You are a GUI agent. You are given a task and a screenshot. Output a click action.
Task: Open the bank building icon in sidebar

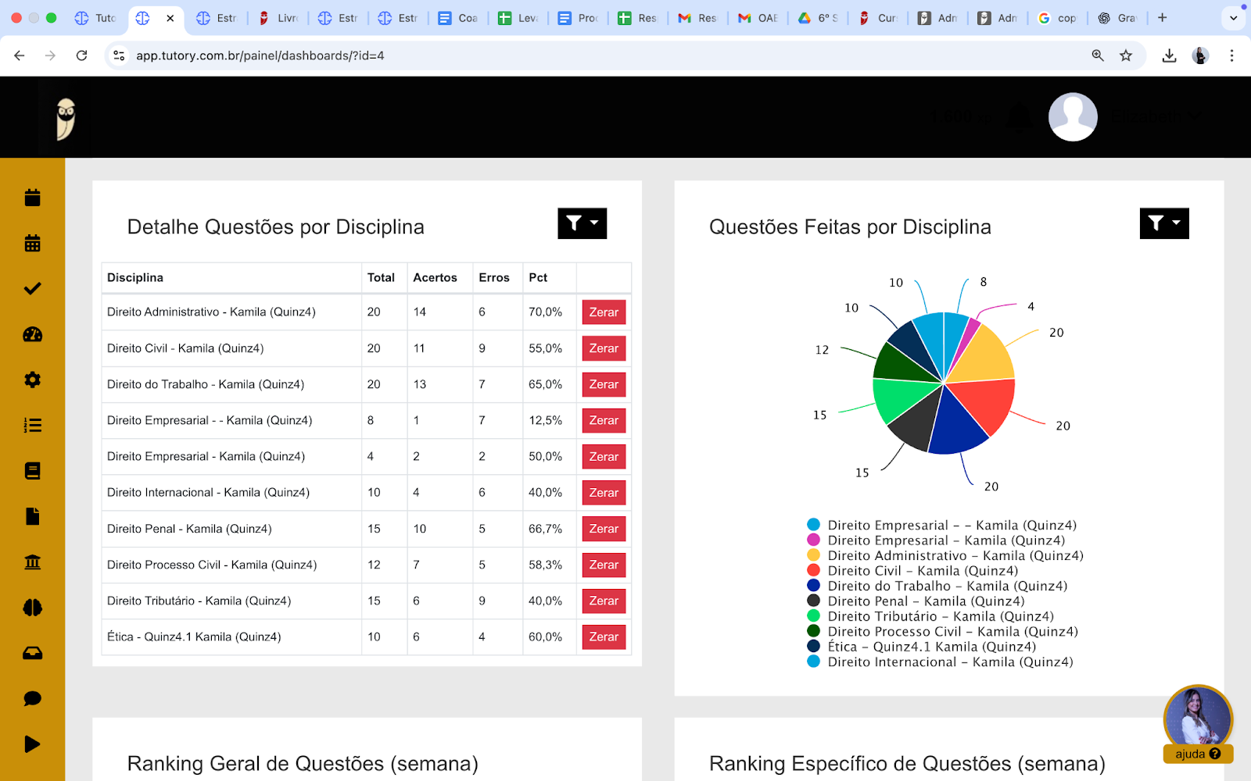[32, 562]
